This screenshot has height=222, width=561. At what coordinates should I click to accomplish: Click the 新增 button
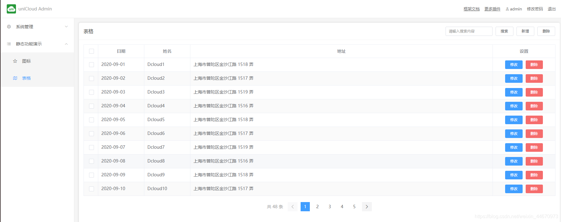pyautogui.click(x=525, y=31)
